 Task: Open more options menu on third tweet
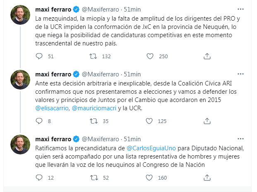click(240, 139)
